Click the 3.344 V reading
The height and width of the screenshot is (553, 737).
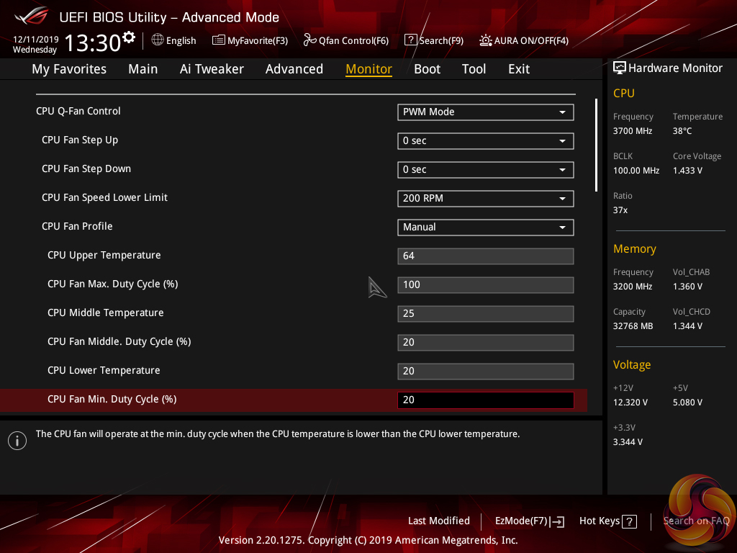point(628,442)
